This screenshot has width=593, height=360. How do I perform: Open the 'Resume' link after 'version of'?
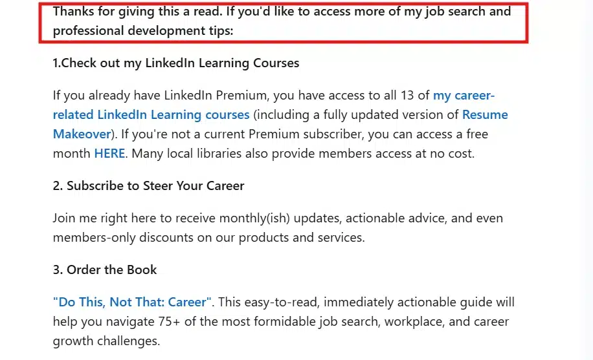tap(485, 115)
